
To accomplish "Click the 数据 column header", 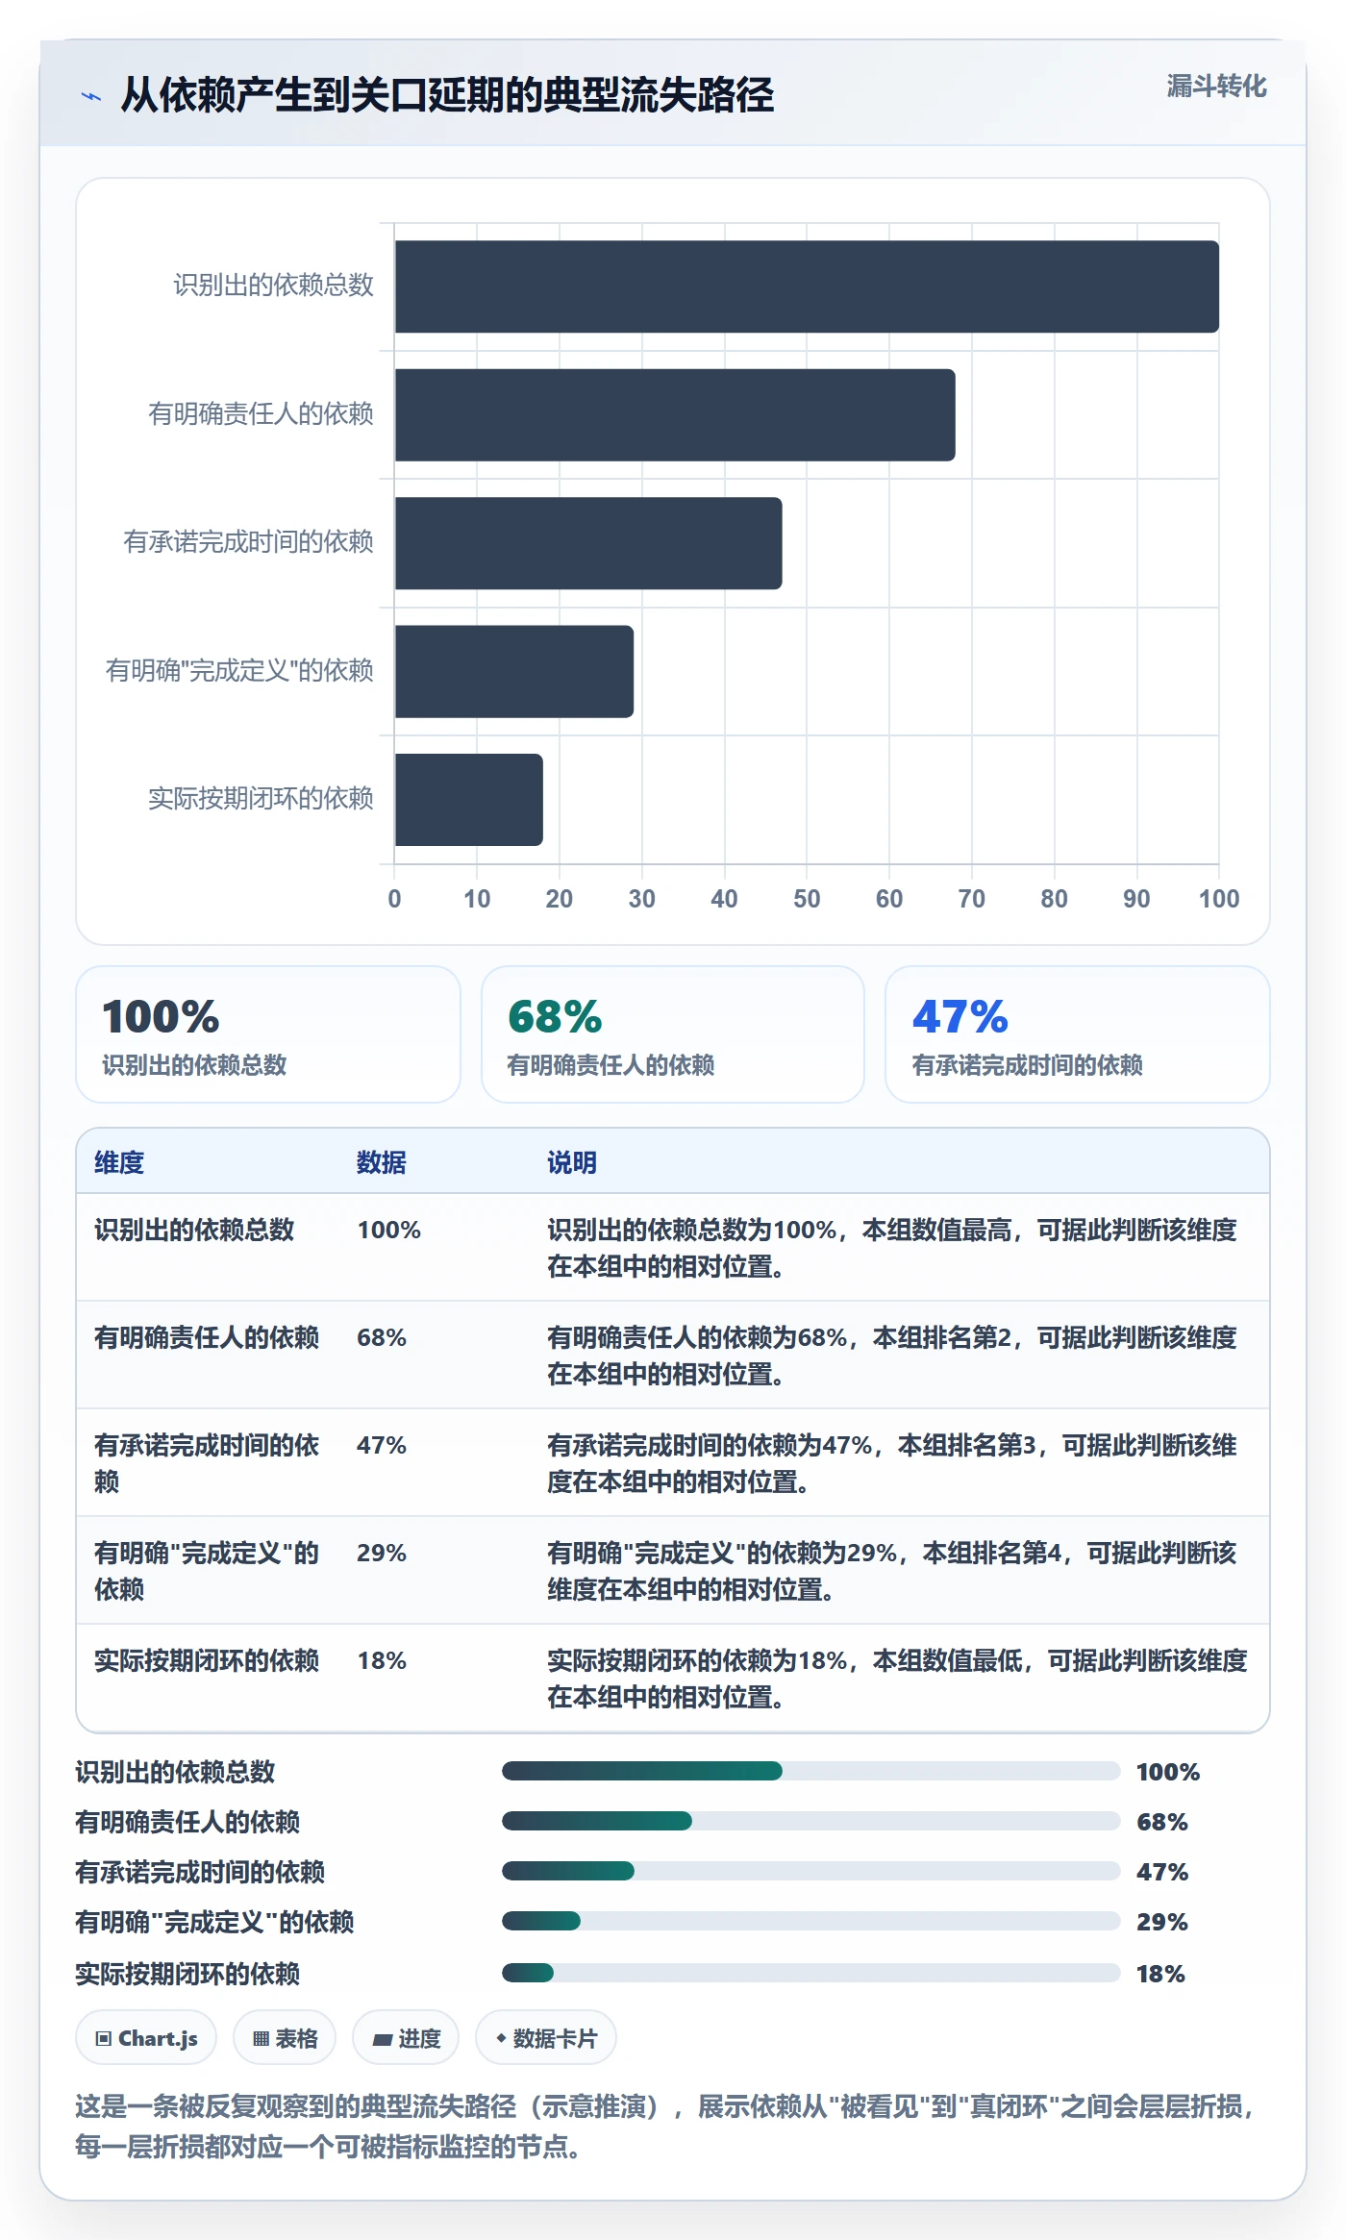I will (382, 1162).
